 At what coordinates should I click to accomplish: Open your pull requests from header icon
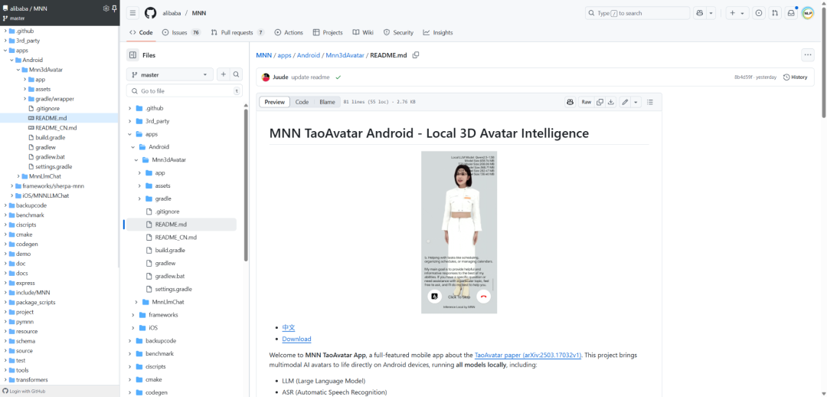[774, 13]
